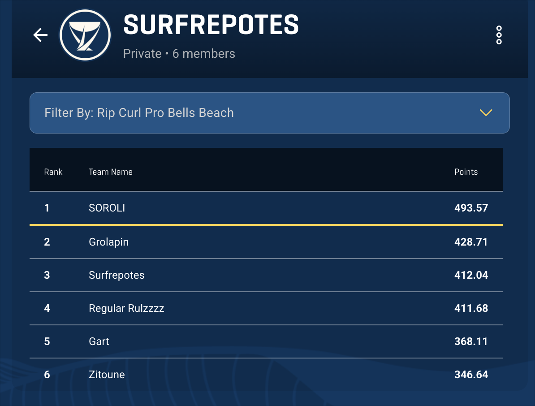Click the Team Name column header
Screen dimensions: 535x406
click(111, 172)
